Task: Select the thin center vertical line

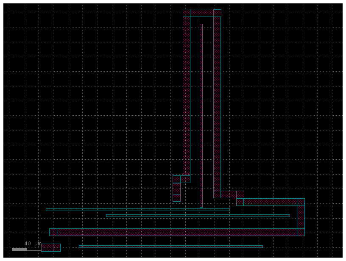Action: (x=201, y=114)
